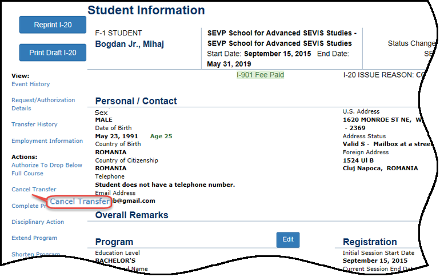Click the Print Draft I-20 button

[x=53, y=53]
